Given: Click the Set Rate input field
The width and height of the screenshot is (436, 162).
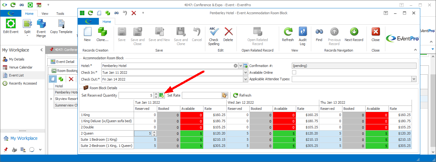Looking at the screenshot, I should [x=202, y=95].
